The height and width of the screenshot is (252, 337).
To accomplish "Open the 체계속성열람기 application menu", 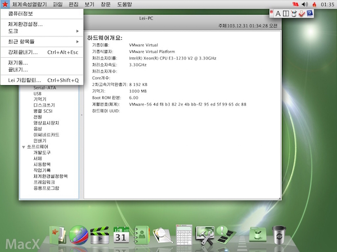I will (29, 4).
